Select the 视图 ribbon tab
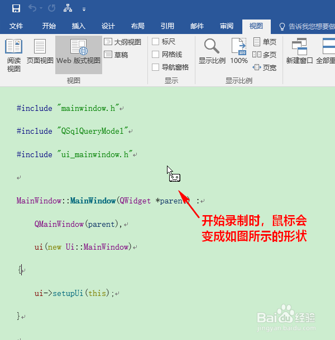Image resolution: width=335 pixels, height=340 pixels. click(256, 26)
